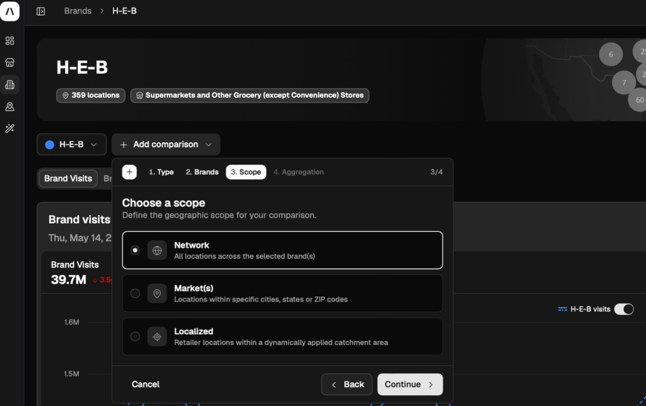Open the dashboard grid icon in sidebar
Viewport: 646px width, 406px height.
point(9,40)
